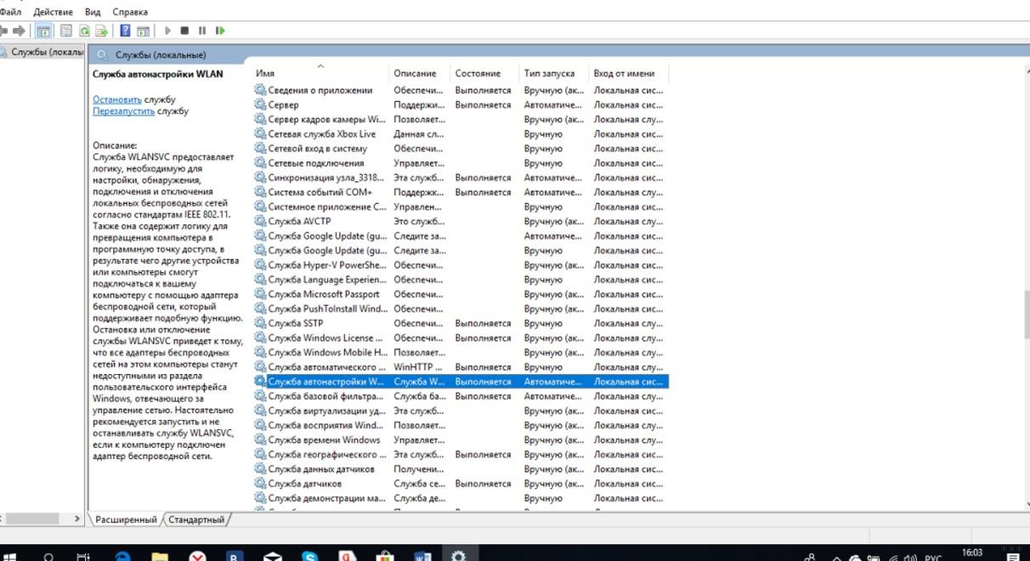
Task: Toggle the show/hide console tree toolbar icon
Action: [x=43, y=31]
